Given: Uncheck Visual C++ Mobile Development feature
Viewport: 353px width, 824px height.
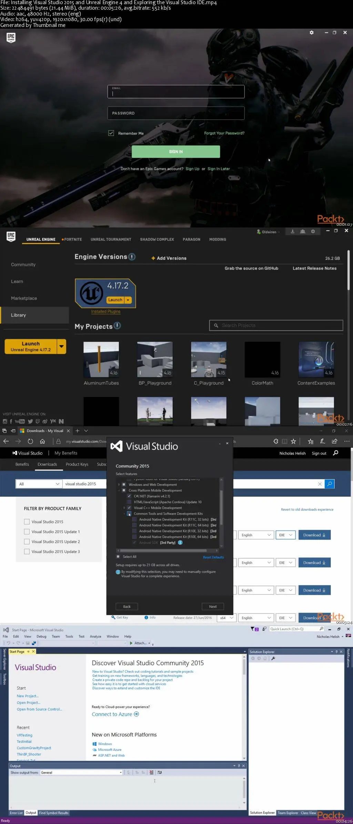Looking at the screenshot, I should [x=129, y=508].
